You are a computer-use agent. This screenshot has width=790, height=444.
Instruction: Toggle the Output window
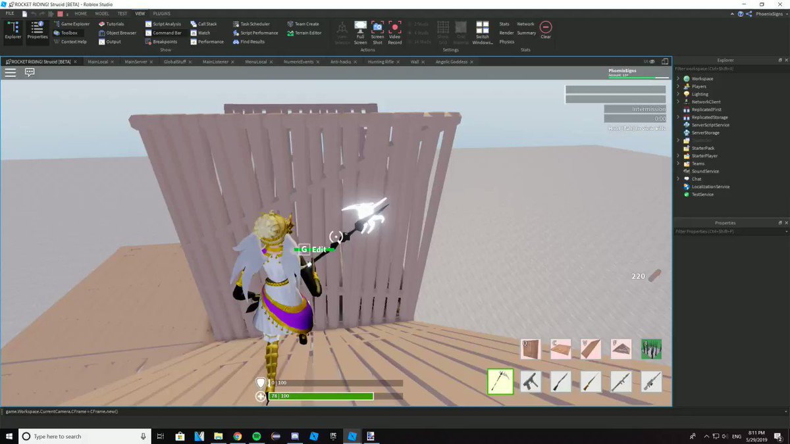coord(110,41)
